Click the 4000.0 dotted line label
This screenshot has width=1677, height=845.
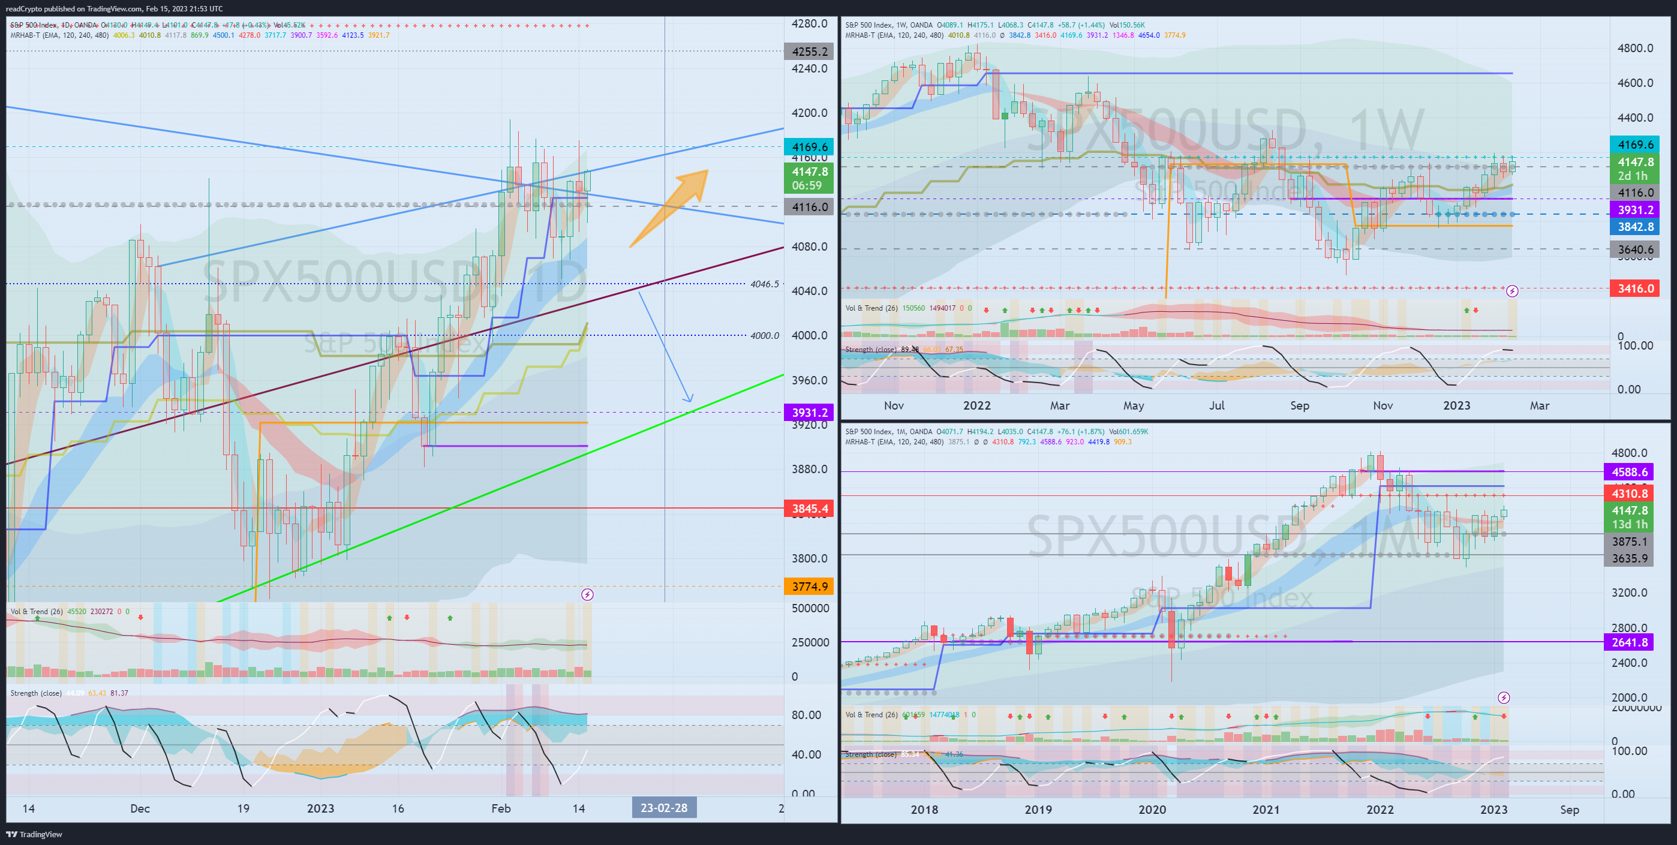click(764, 335)
